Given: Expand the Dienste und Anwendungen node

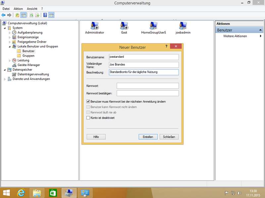Looking at the screenshot, I should coord(5,79).
